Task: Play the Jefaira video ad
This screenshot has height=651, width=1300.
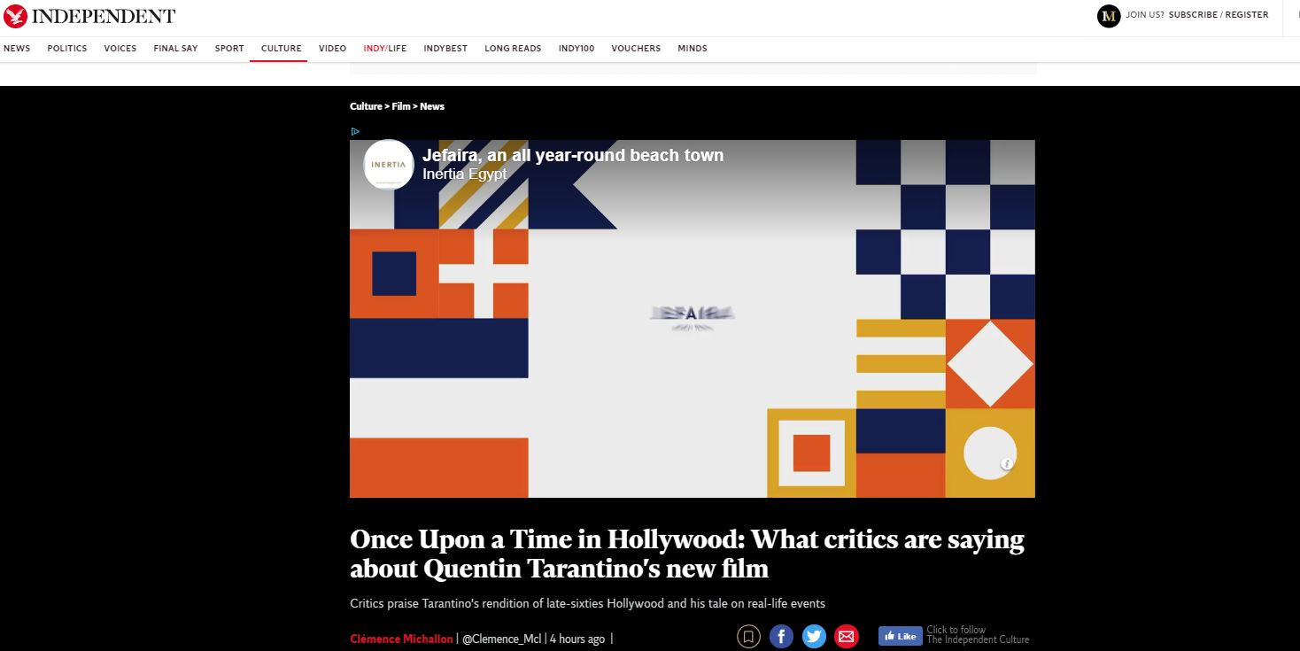Action: coord(693,319)
